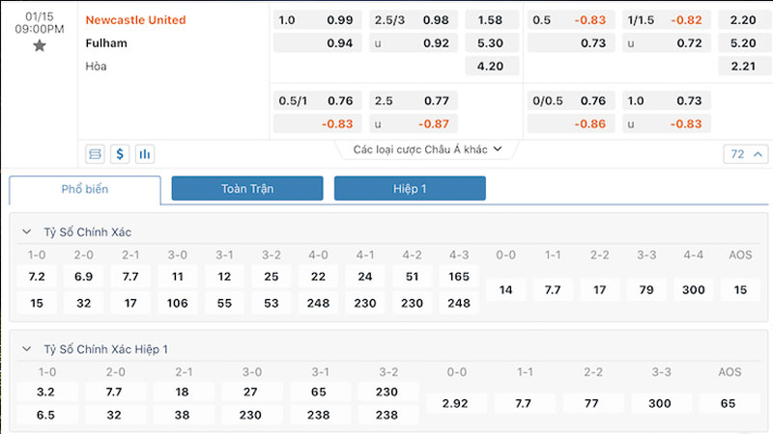Select Newcastle win odds 1.58

coord(492,20)
